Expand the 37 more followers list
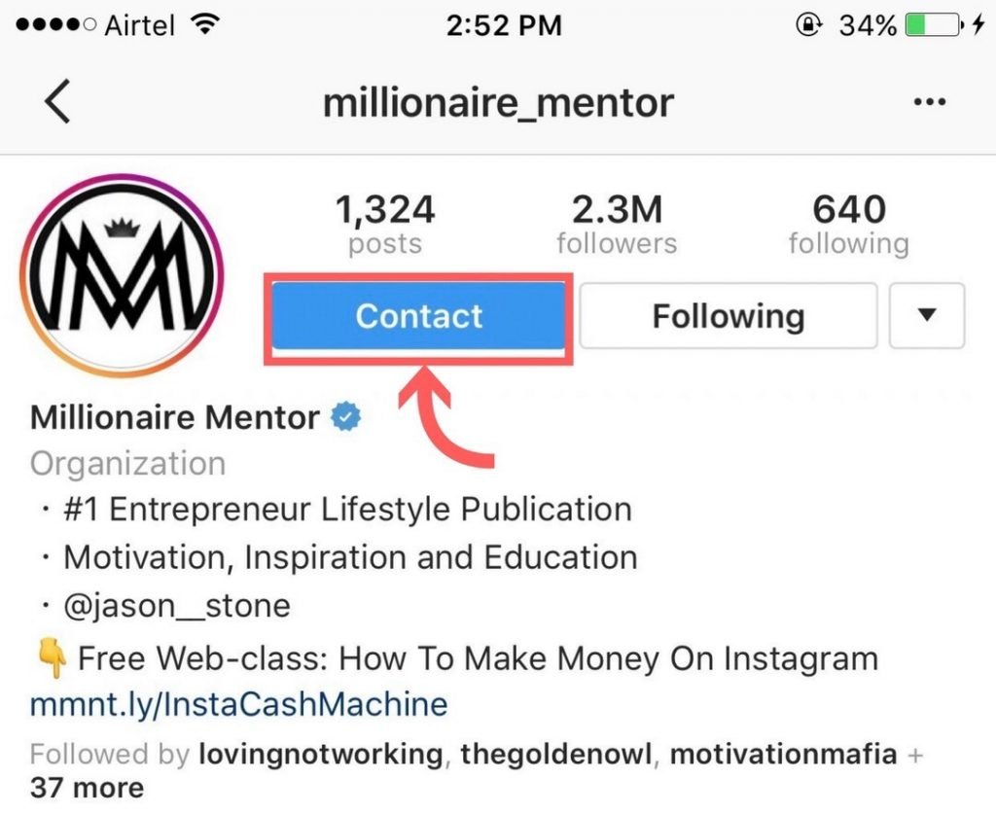The height and width of the screenshot is (814, 996). point(87,788)
